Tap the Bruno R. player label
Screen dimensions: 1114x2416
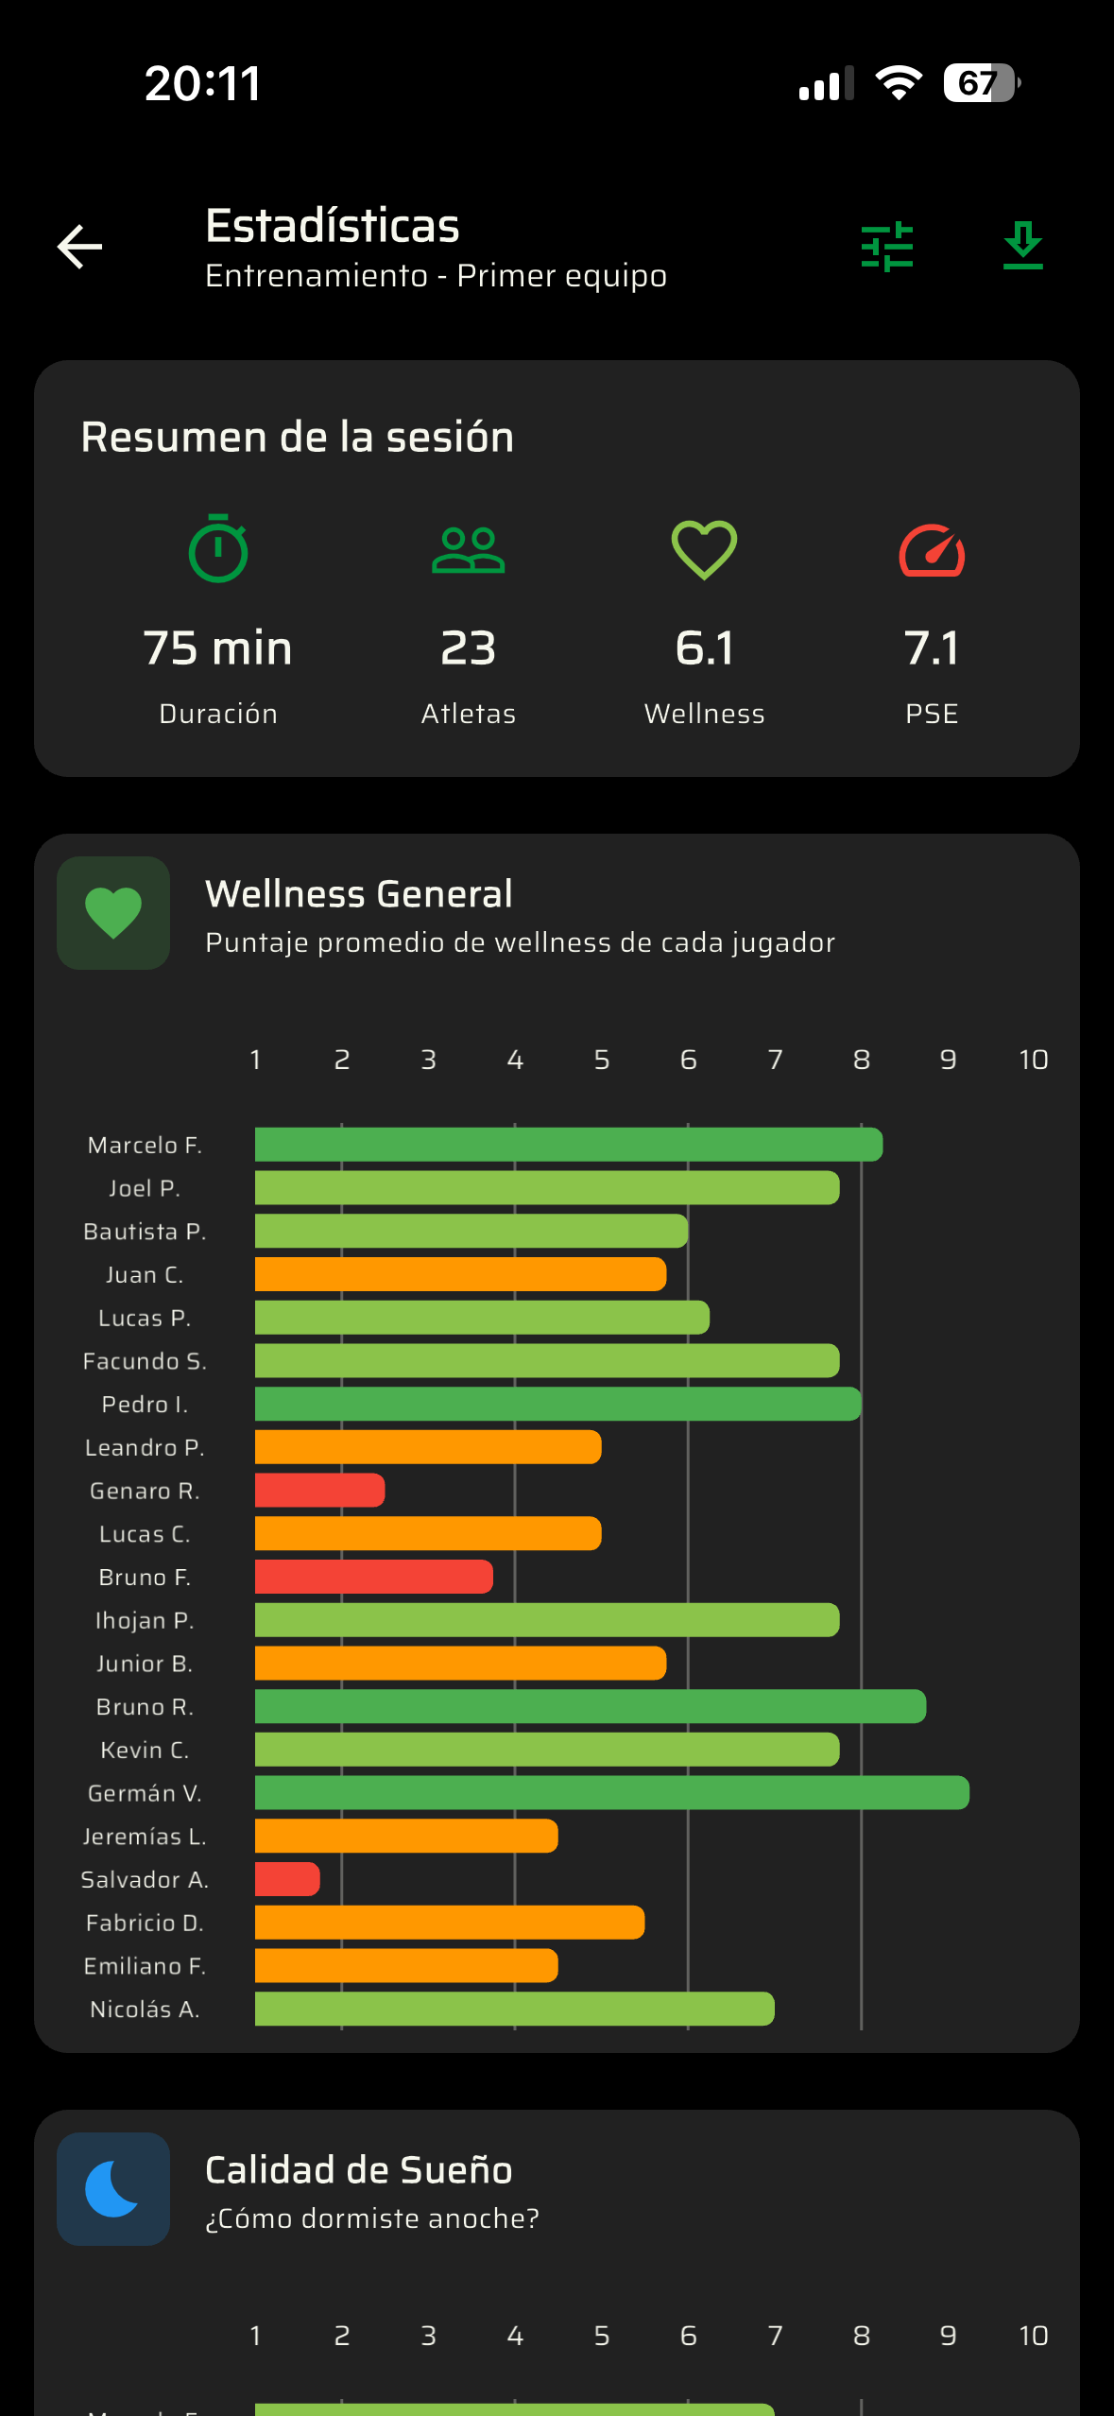pyautogui.click(x=145, y=1707)
